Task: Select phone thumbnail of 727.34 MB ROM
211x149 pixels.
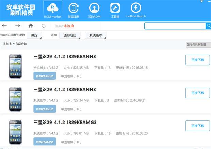Action: [15, 99]
